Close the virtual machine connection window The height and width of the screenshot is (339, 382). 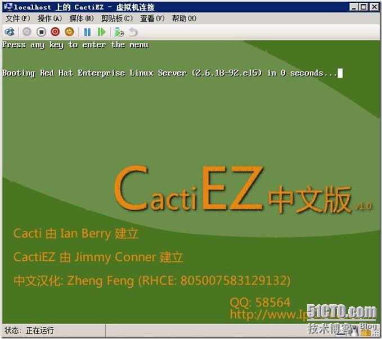[x=374, y=7]
